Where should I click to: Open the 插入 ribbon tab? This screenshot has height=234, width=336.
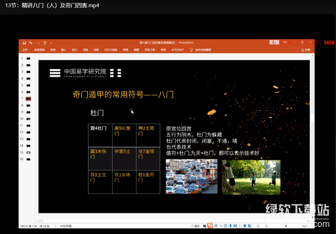[x=64, y=50]
